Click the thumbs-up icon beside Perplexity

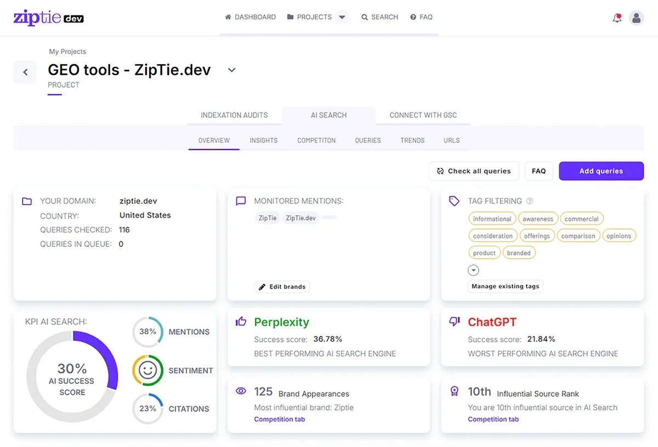(x=241, y=321)
